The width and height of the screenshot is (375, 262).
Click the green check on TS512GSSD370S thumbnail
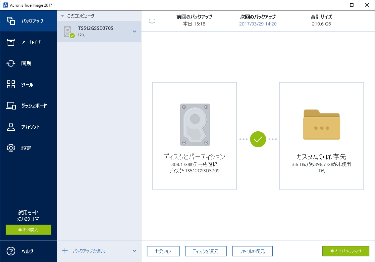coord(72,35)
